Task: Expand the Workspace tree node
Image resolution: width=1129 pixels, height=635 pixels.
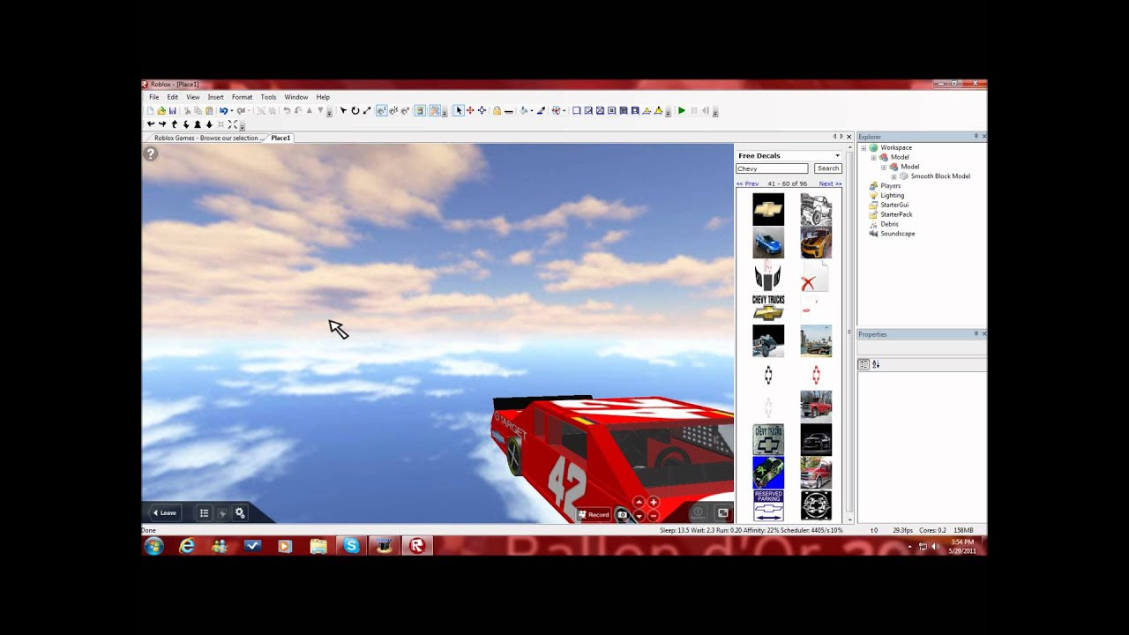Action: 864,147
